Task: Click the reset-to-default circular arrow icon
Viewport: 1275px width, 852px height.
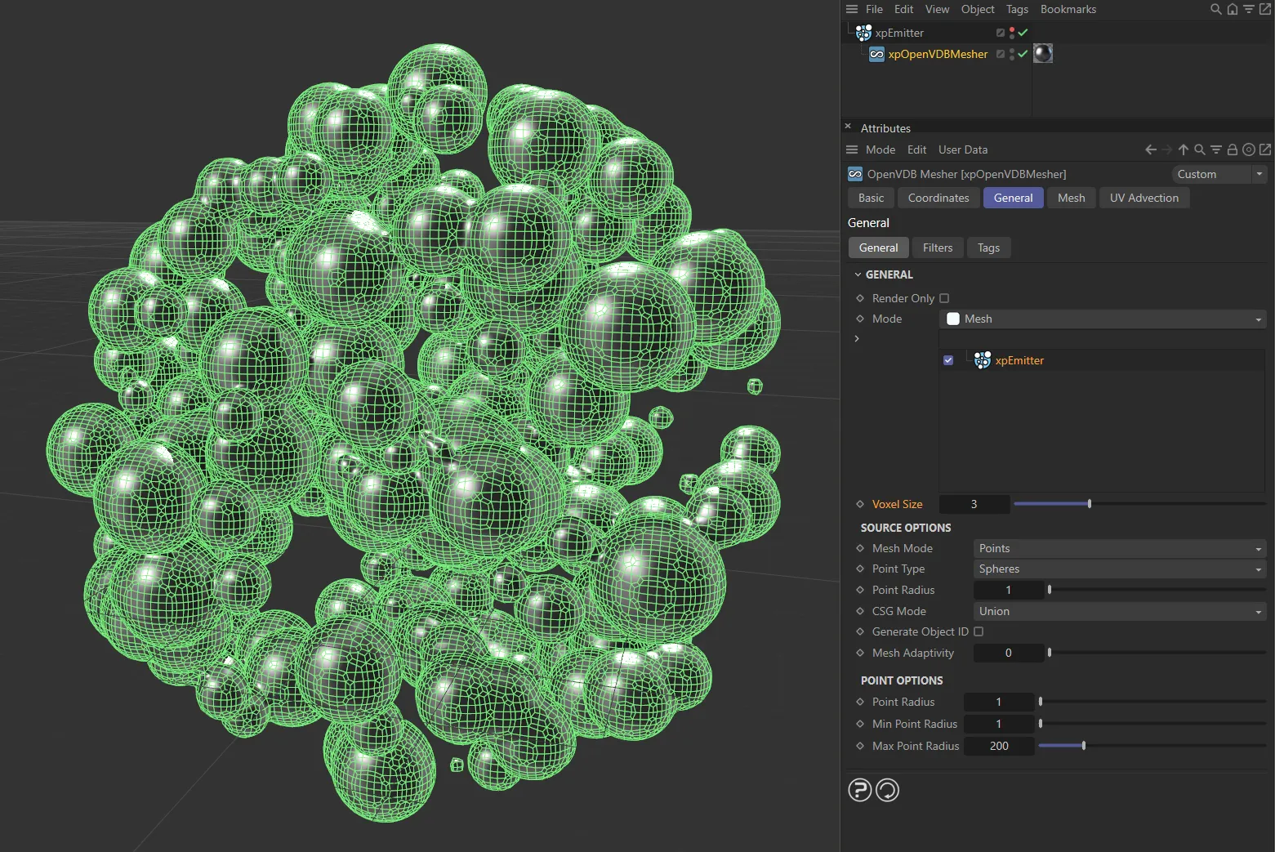Action: click(x=887, y=790)
